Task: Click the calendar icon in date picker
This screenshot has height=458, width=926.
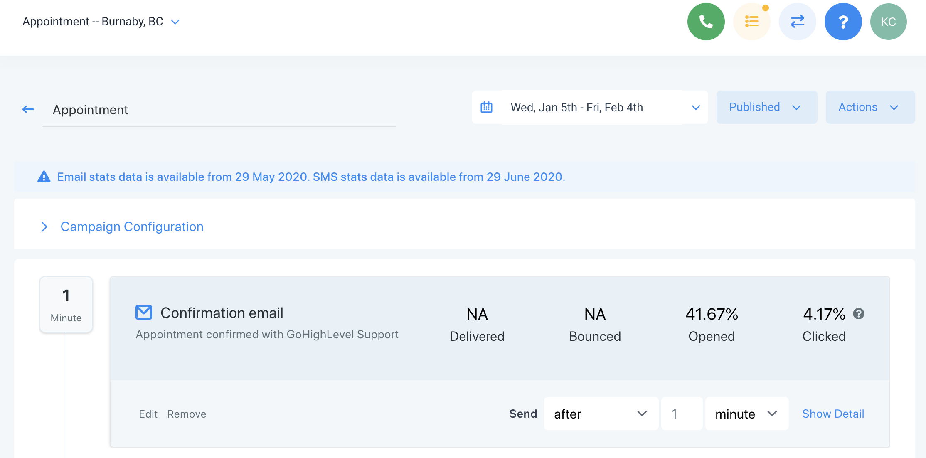Action: (x=486, y=107)
